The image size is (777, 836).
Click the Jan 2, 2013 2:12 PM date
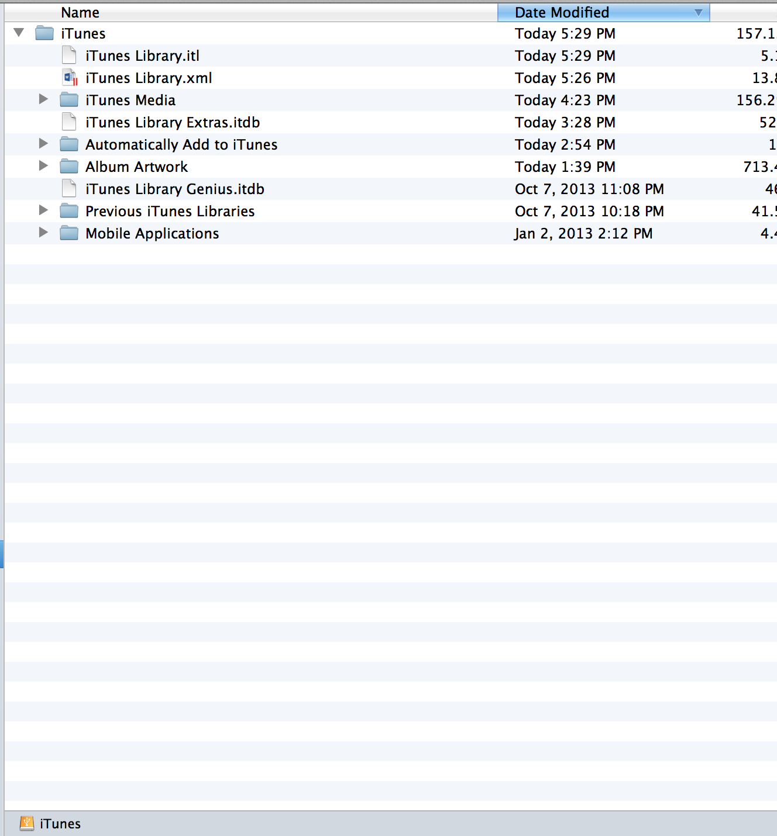coord(583,233)
